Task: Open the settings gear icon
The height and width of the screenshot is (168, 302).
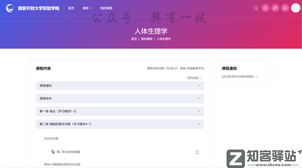Action: 285,8
